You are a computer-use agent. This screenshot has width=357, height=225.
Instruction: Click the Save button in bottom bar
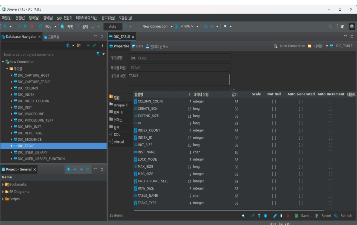[304, 216]
